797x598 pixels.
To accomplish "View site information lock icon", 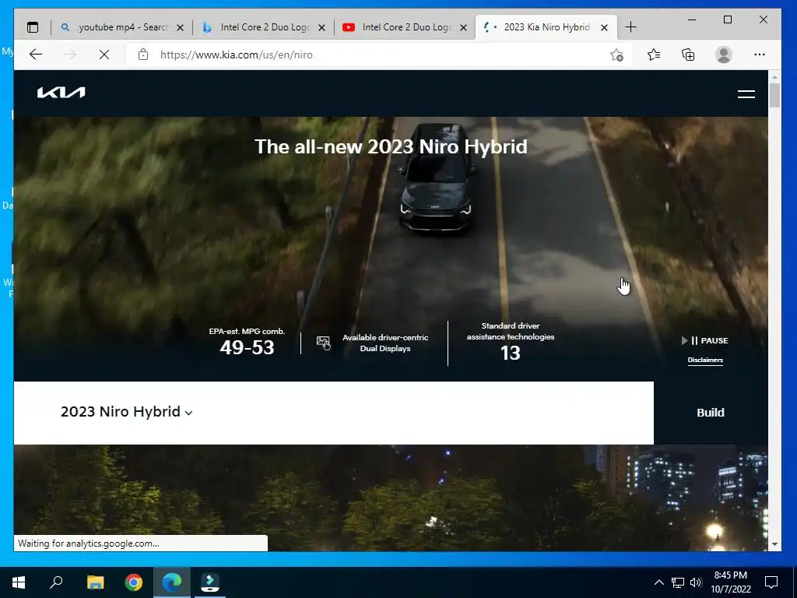I will (143, 55).
